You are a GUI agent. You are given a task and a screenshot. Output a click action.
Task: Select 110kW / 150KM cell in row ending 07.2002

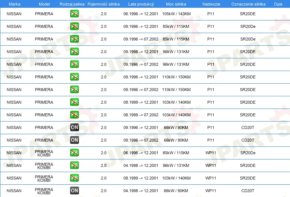(176, 90)
